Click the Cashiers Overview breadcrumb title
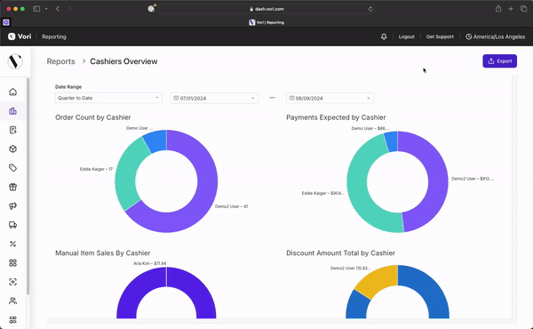533x329 pixels. pyautogui.click(x=123, y=61)
